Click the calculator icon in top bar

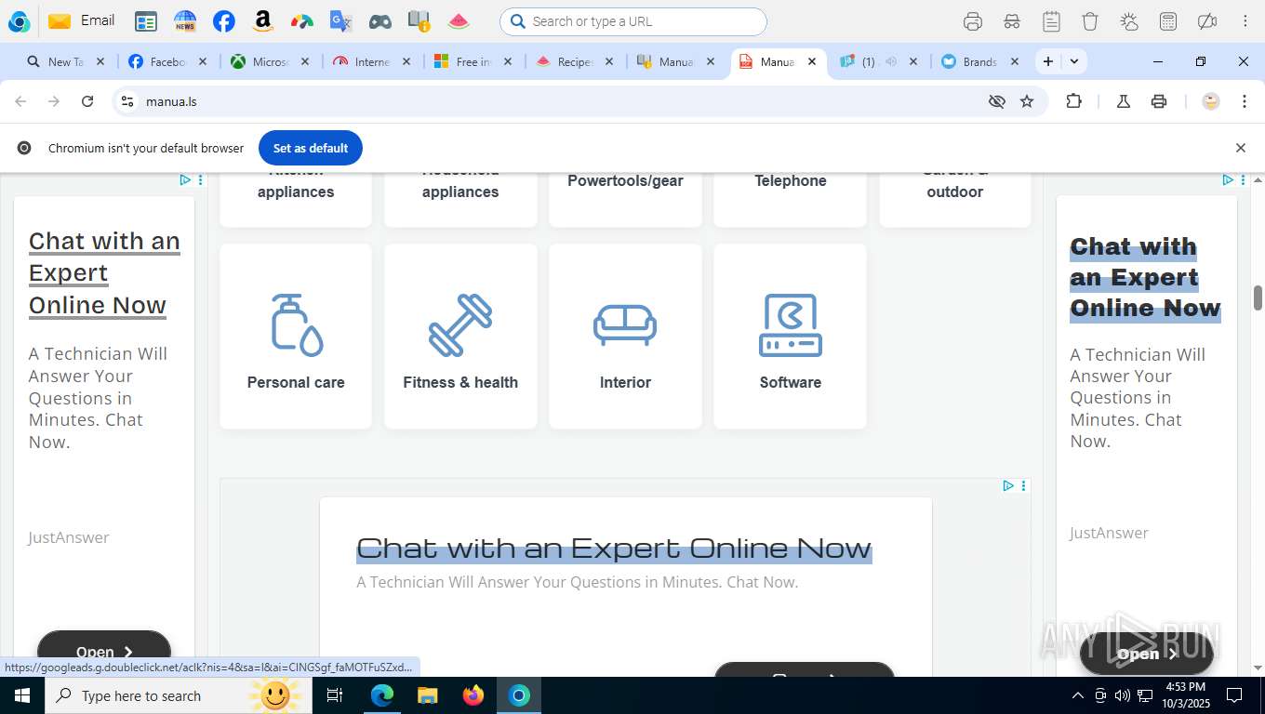tap(1168, 21)
